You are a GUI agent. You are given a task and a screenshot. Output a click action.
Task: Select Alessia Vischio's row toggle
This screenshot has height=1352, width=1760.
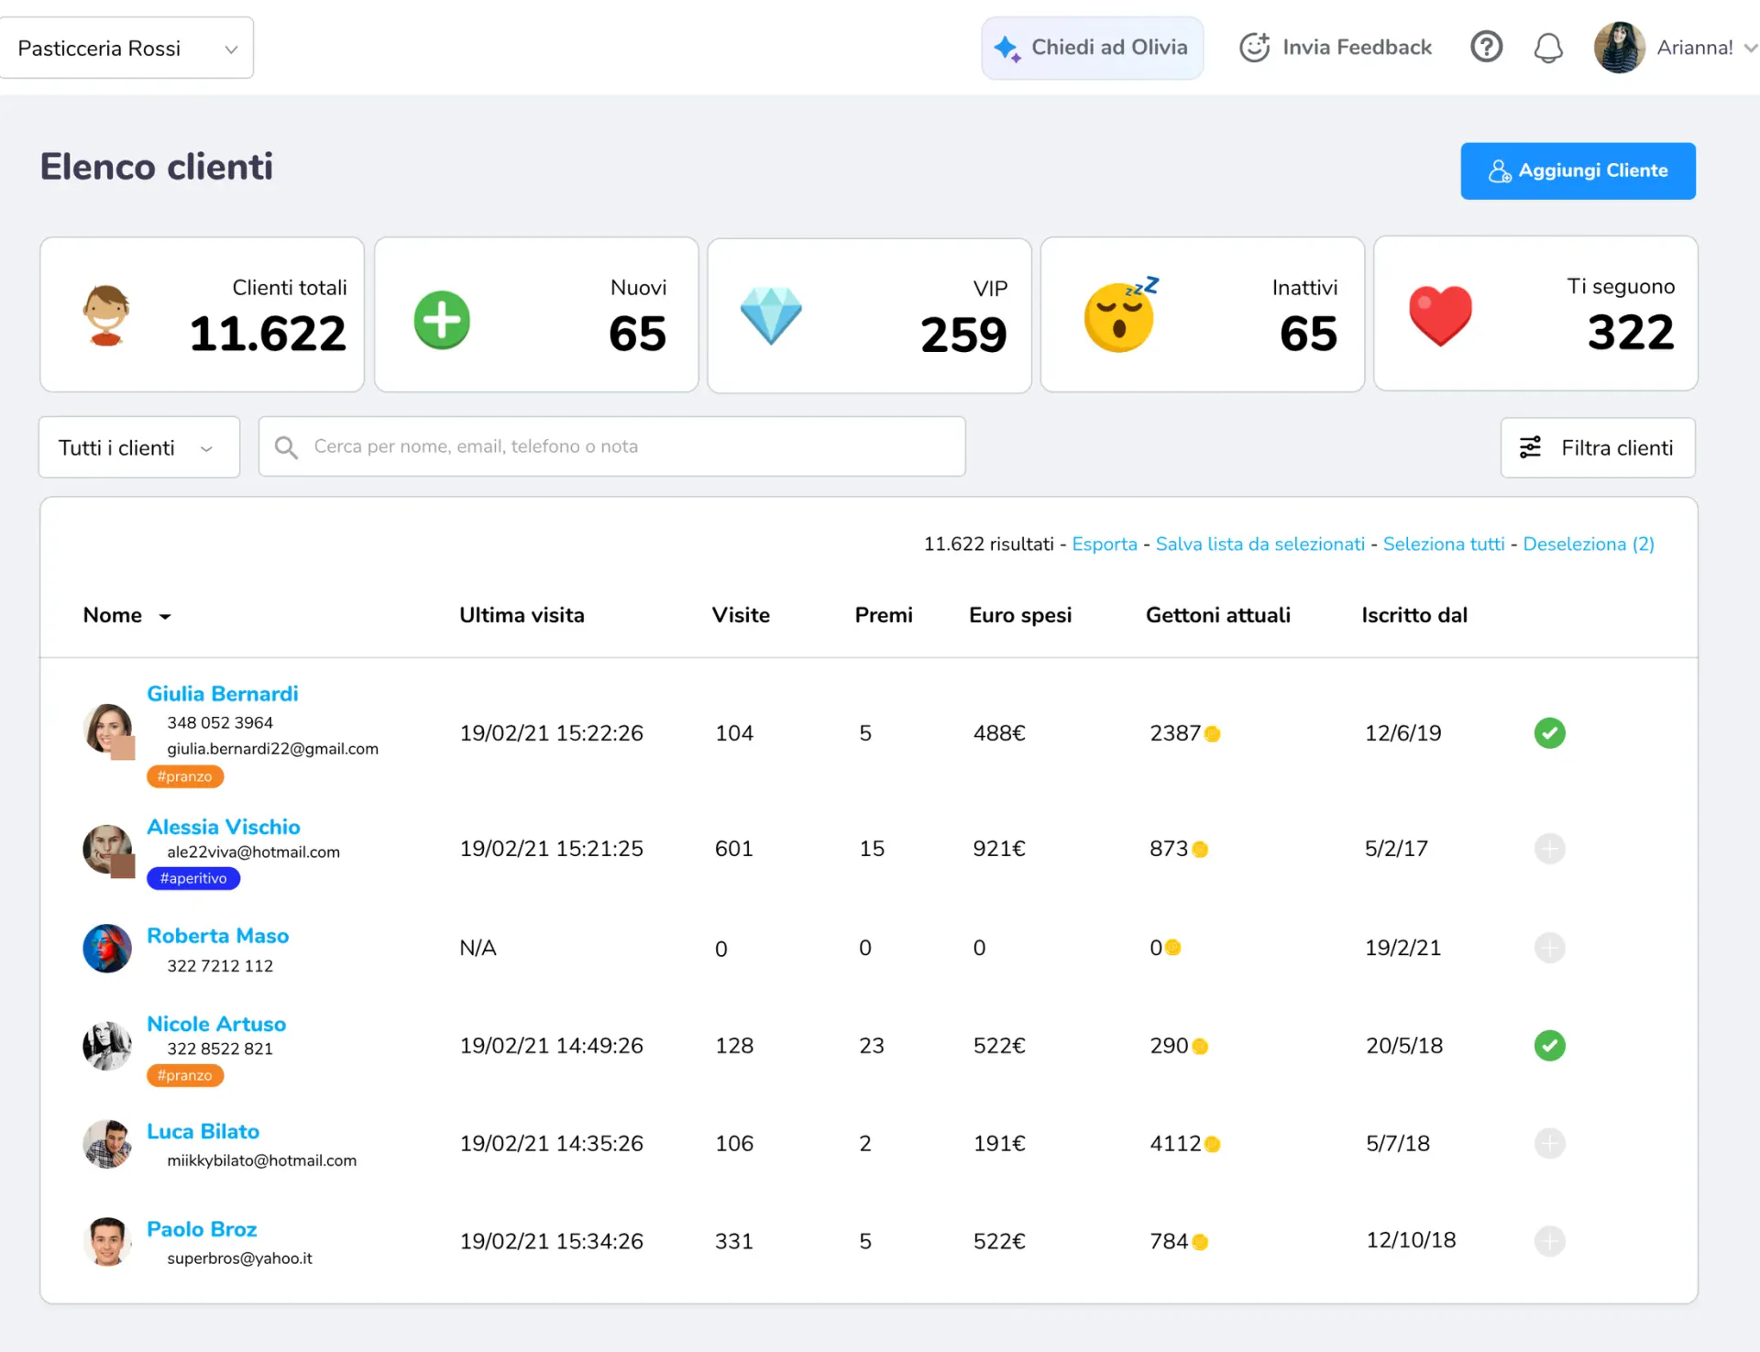pyautogui.click(x=1549, y=849)
